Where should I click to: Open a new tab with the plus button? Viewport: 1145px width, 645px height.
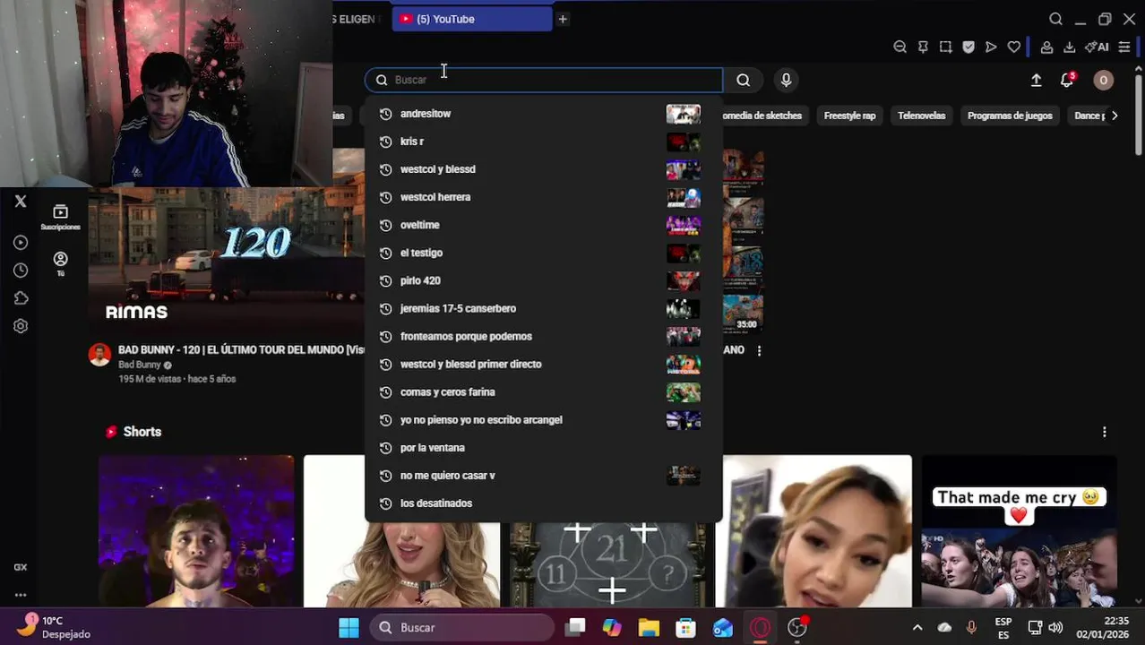coord(563,19)
